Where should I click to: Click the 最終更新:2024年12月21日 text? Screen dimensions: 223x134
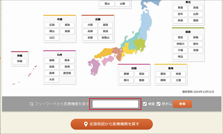198,92
